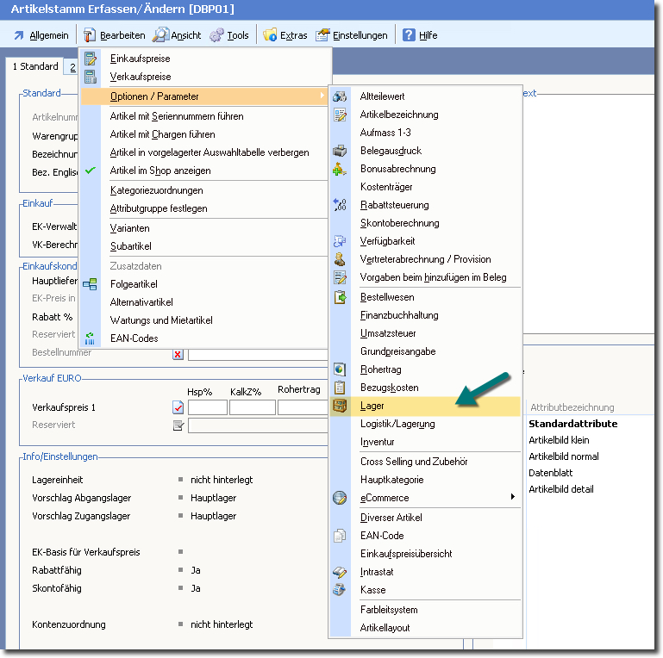Click the Belegausdruck printer icon

(x=340, y=151)
